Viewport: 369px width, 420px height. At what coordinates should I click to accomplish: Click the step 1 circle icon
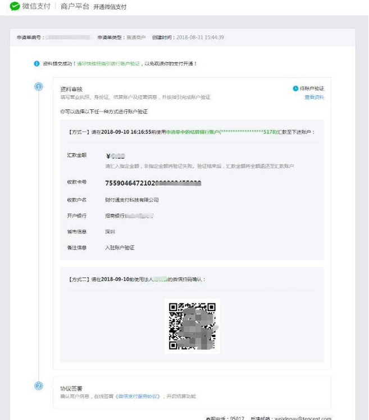(x=39, y=86)
